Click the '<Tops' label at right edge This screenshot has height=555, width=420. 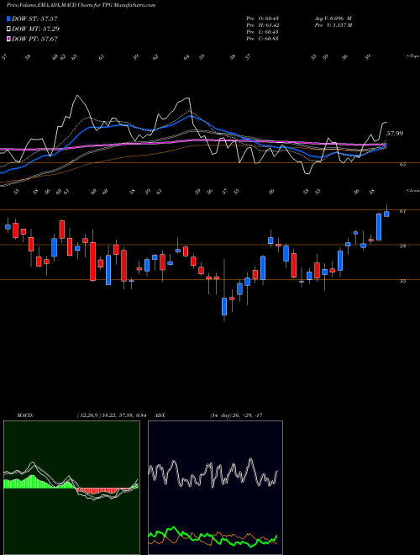(x=412, y=56)
